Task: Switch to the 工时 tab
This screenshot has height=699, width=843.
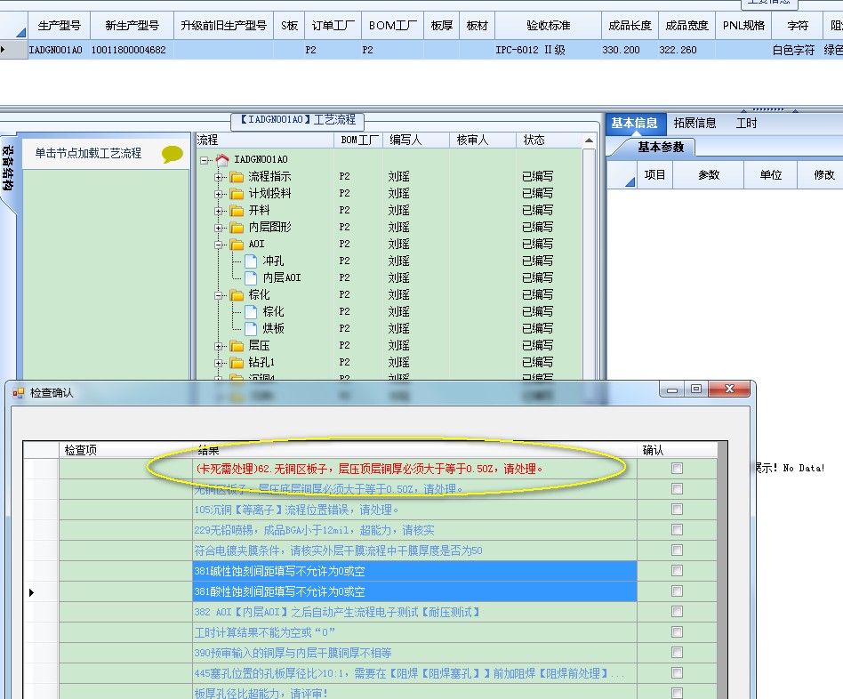Action: click(746, 123)
